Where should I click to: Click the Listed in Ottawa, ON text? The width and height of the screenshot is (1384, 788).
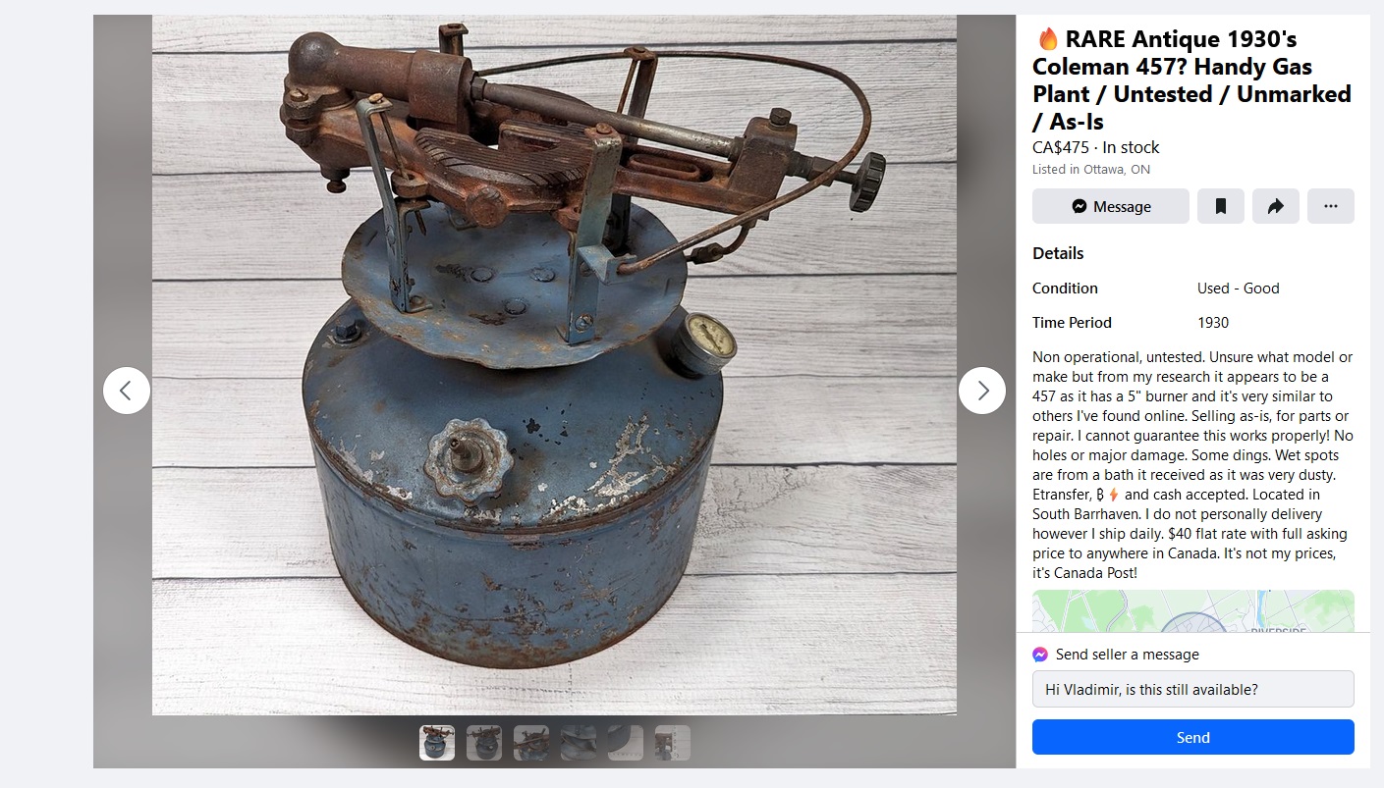point(1091,169)
